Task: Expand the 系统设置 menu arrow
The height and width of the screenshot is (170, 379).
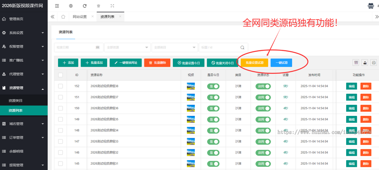Action: pos(43,33)
